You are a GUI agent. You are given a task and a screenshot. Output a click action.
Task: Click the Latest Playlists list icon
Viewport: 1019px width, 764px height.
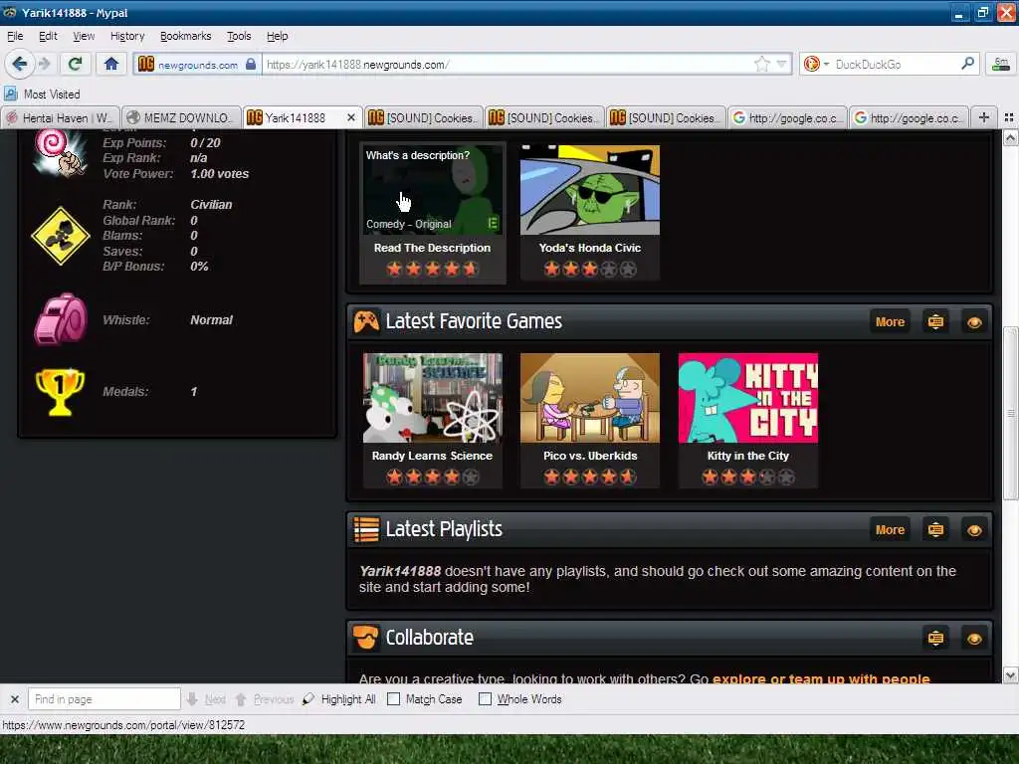click(x=366, y=529)
